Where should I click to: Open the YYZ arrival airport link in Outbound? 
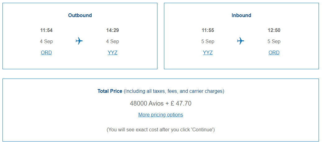(112, 53)
